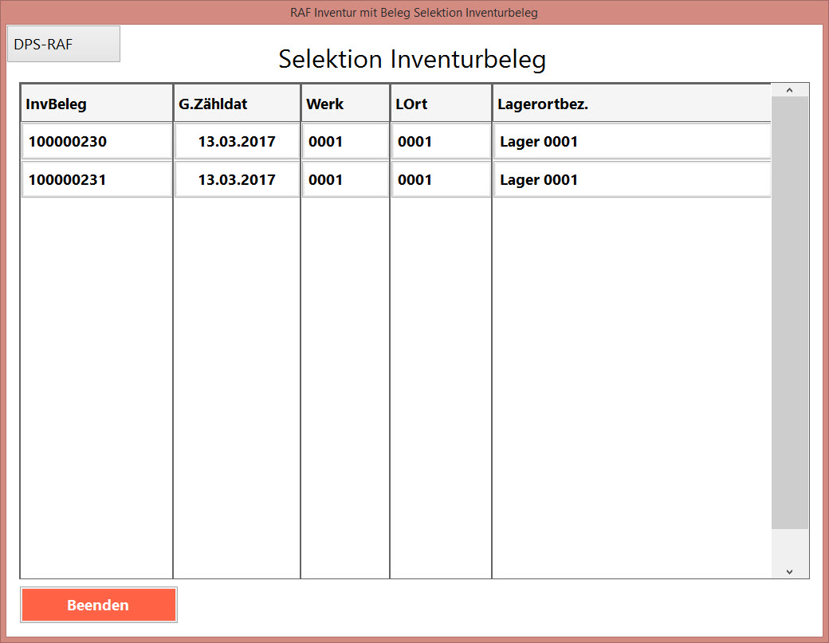Click the G.Zähldat column header
Image resolution: width=829 pixels, height=643 pixels.
237,104
